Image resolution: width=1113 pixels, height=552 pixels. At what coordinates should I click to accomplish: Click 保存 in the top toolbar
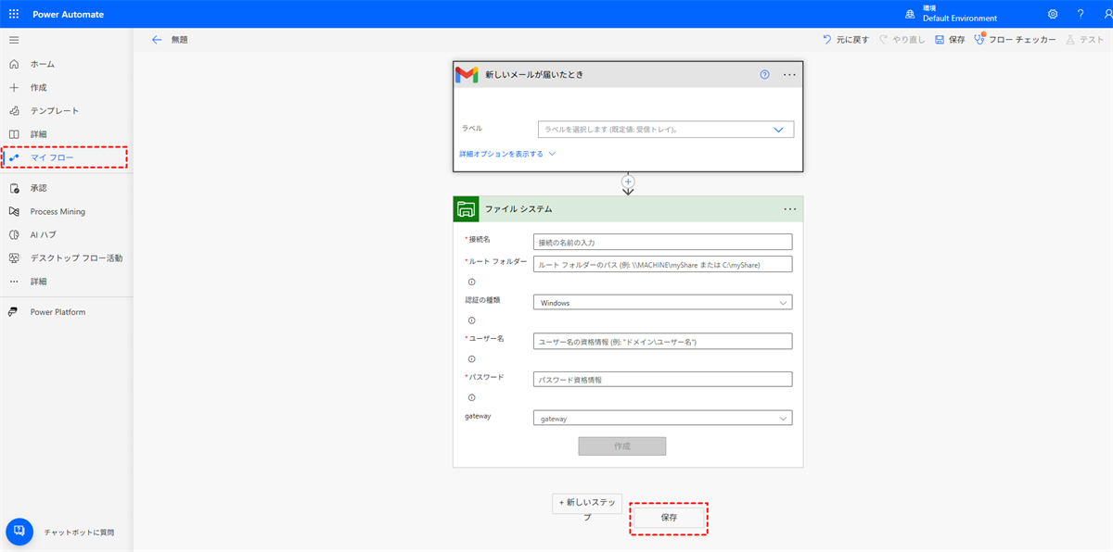coord(950,40)
